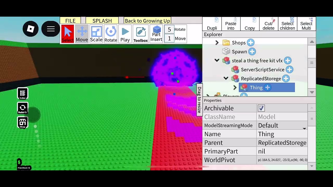Open the Index side button
333x187 pixels.
[x=23, y=94]
